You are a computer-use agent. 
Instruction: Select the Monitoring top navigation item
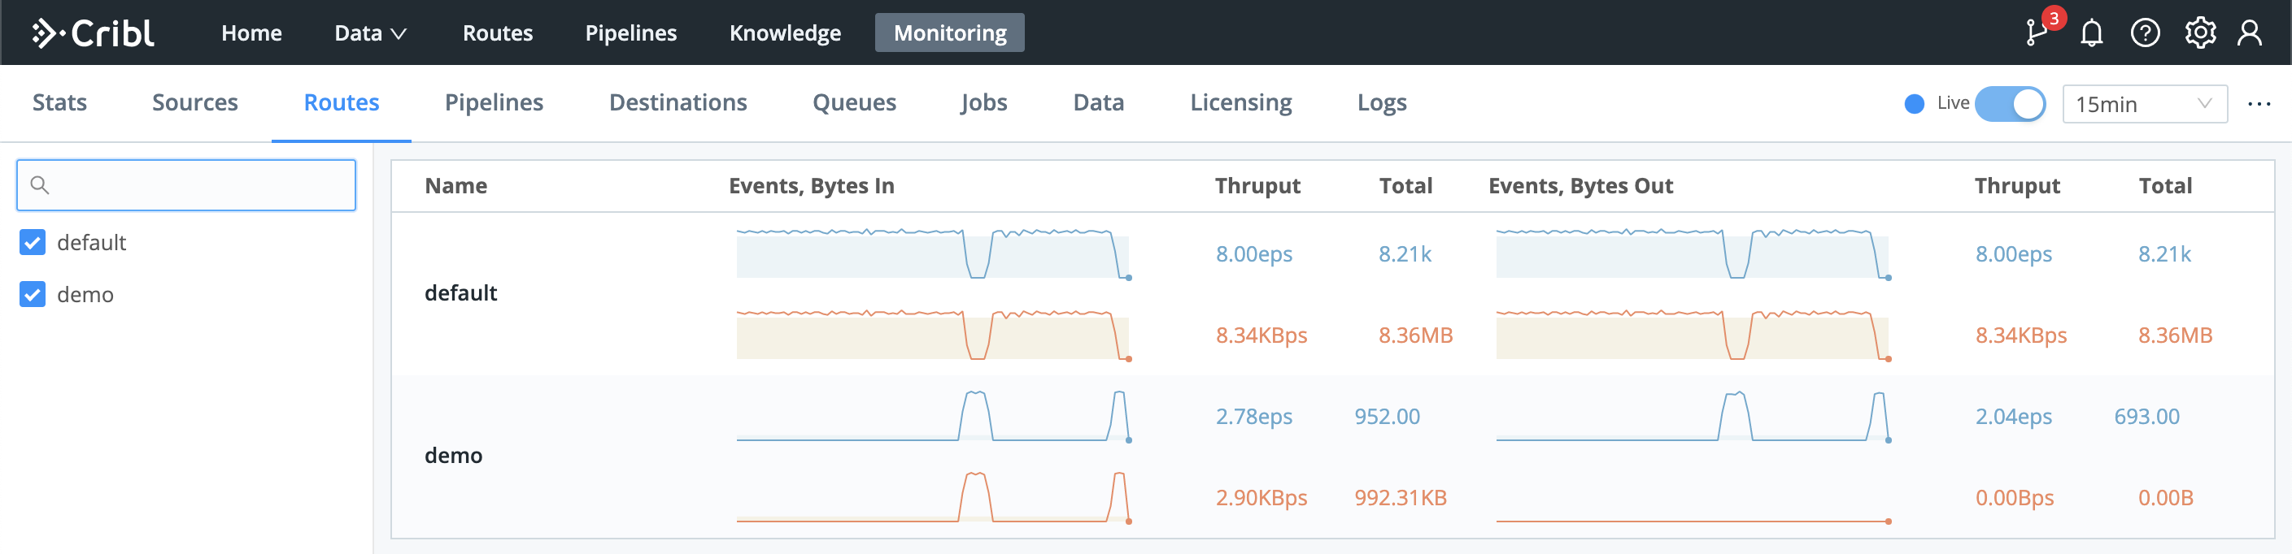(x=949, y=33)
